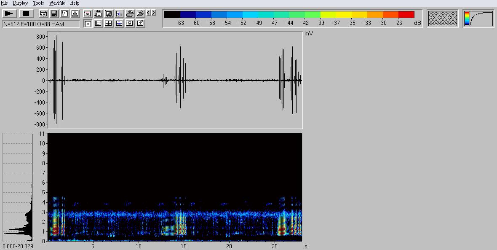Click the right arrow next button
The width and height of the screenshot is (497, 250).
tap(153, 13)
